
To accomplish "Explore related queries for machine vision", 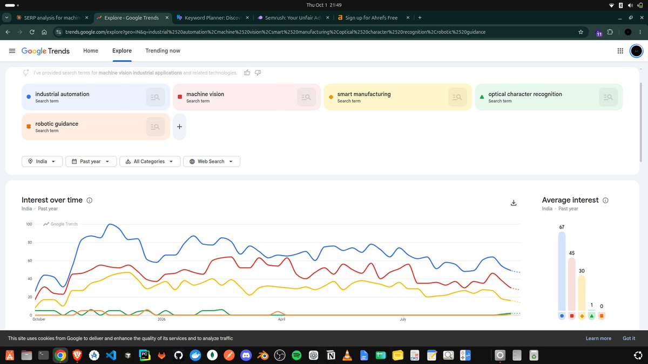I will point(306,97).
